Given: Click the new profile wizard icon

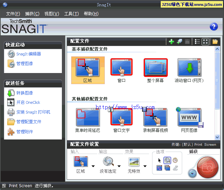Looking at the screenshot, I should pyautogui.click(x=179, y=42).
